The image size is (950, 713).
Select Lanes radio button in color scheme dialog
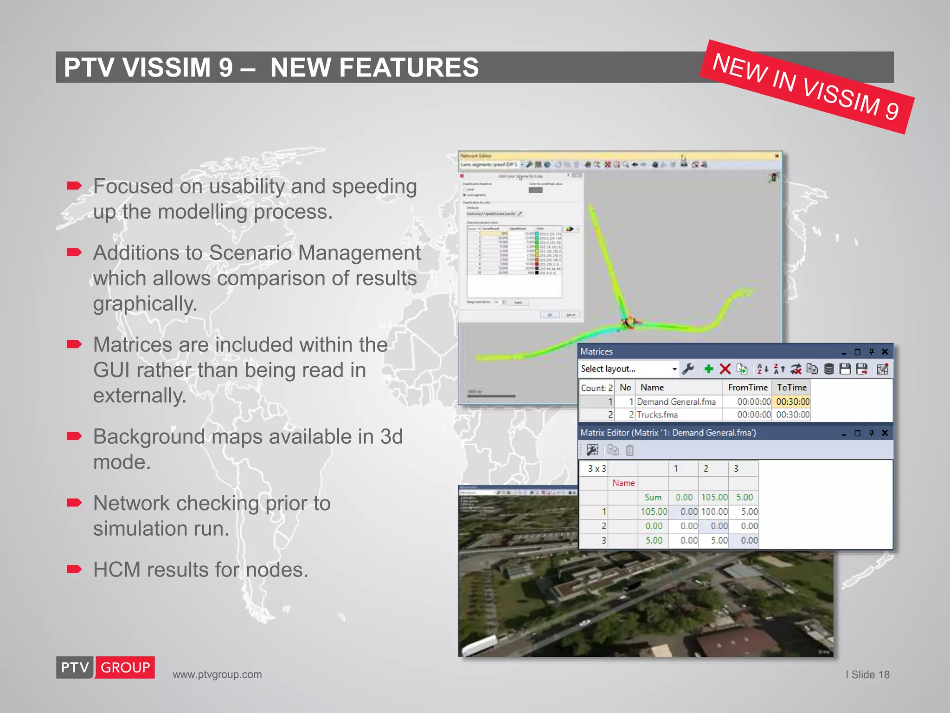[x=464, y=189]
